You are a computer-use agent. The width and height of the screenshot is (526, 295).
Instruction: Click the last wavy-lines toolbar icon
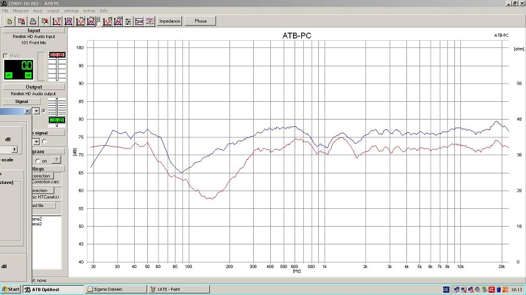tap(150, 21)
